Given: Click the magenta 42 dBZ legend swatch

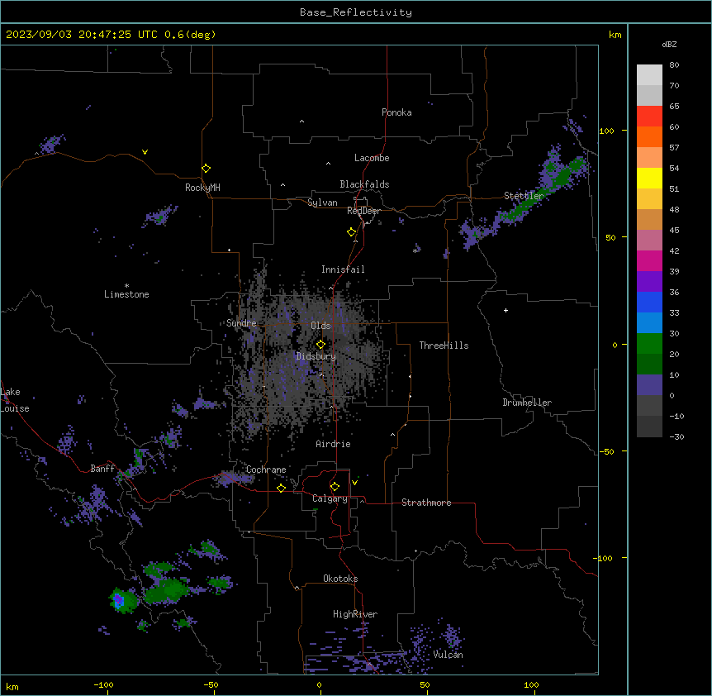Looking at the screenshot, I should tap(649, 260).
